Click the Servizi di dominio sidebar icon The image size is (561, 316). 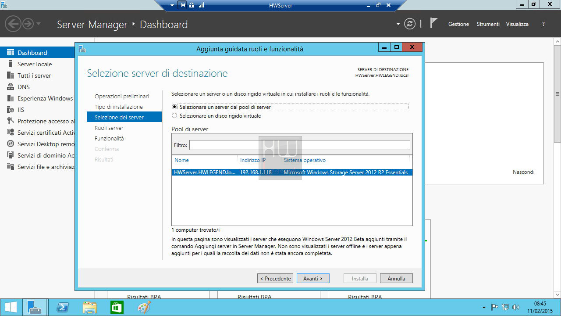[x=10, y=155]
